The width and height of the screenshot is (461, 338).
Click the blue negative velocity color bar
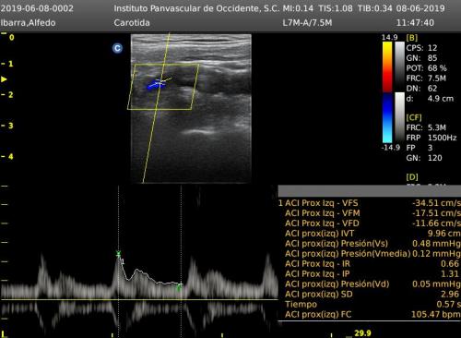point(387,117)
